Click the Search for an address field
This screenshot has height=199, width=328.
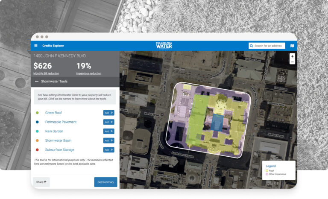[x=269, y=46]
